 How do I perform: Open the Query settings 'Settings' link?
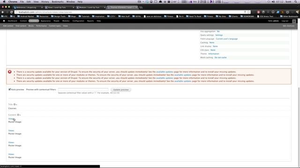click(219, 35)
